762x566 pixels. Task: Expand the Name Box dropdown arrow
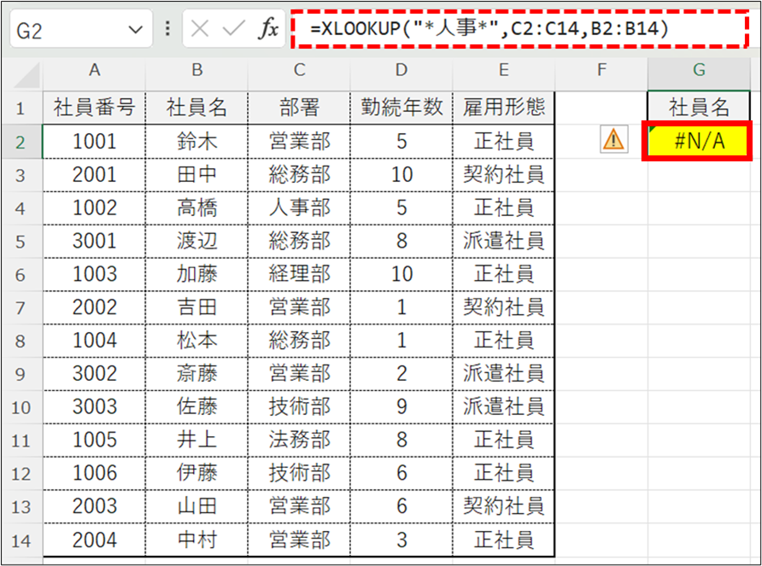[135, 30]
